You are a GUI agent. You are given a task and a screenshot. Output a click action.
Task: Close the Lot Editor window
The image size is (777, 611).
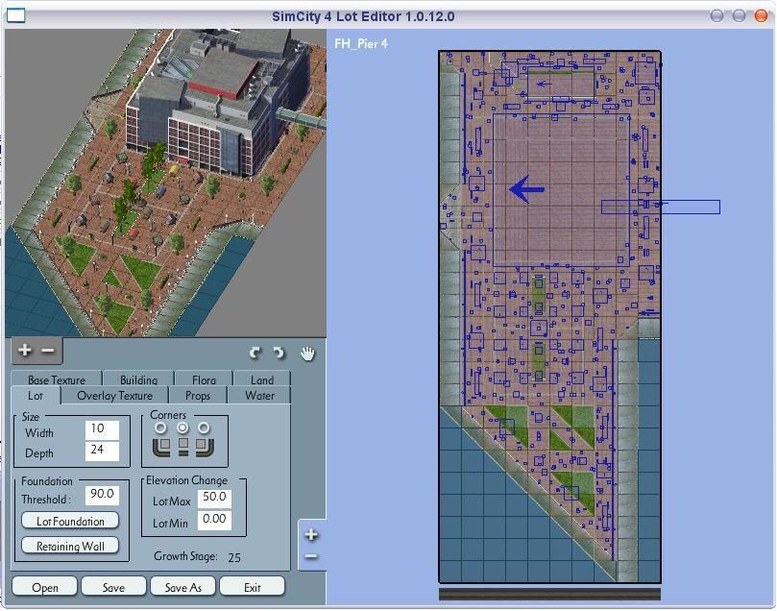pyautogui.click(x=761, y=16)
